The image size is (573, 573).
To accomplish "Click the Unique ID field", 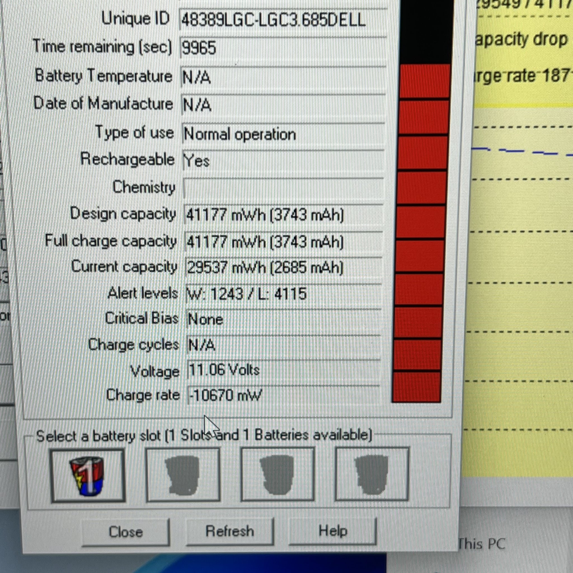I will click(x=283, y=20).
